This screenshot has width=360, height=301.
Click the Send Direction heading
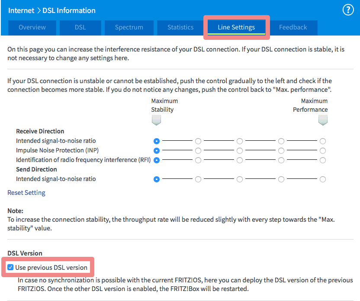point(36,169)
